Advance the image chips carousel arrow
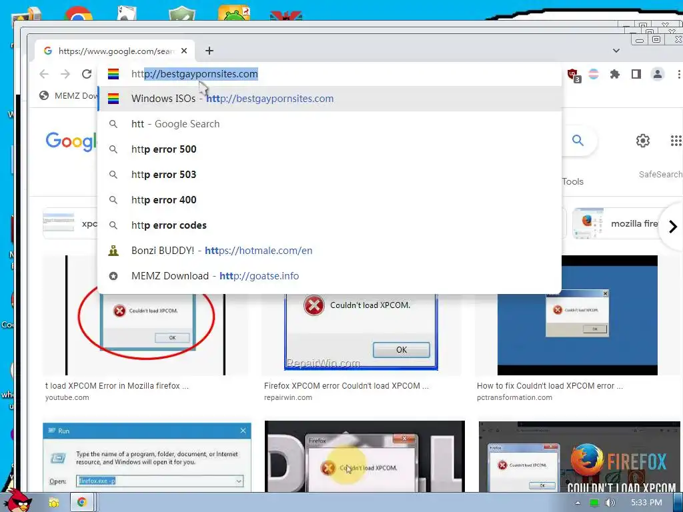This screenshot has height=512, width=683. tap(672, 227)
